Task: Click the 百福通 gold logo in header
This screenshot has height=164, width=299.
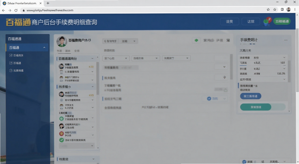Action: [18, 22]
